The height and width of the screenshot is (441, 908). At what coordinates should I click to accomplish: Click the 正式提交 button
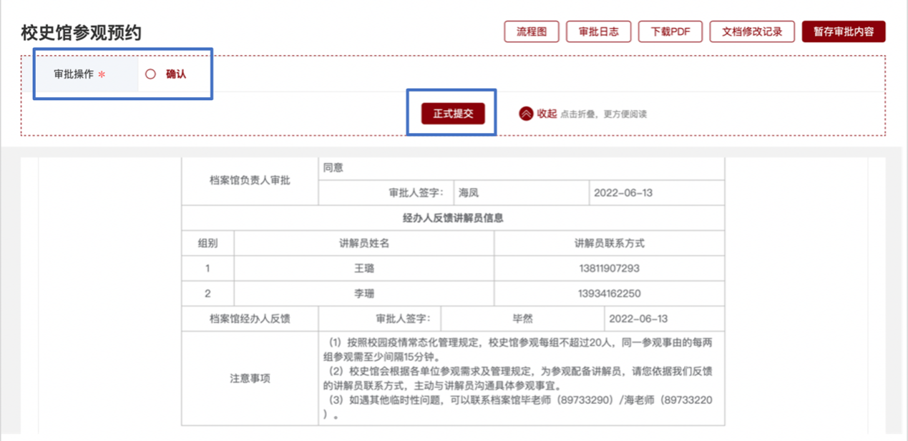click(453, 114)
